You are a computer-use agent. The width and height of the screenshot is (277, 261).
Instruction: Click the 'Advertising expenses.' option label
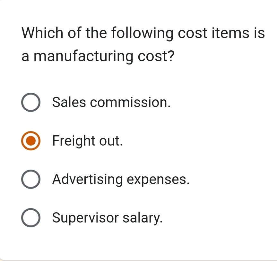[121, 179]
